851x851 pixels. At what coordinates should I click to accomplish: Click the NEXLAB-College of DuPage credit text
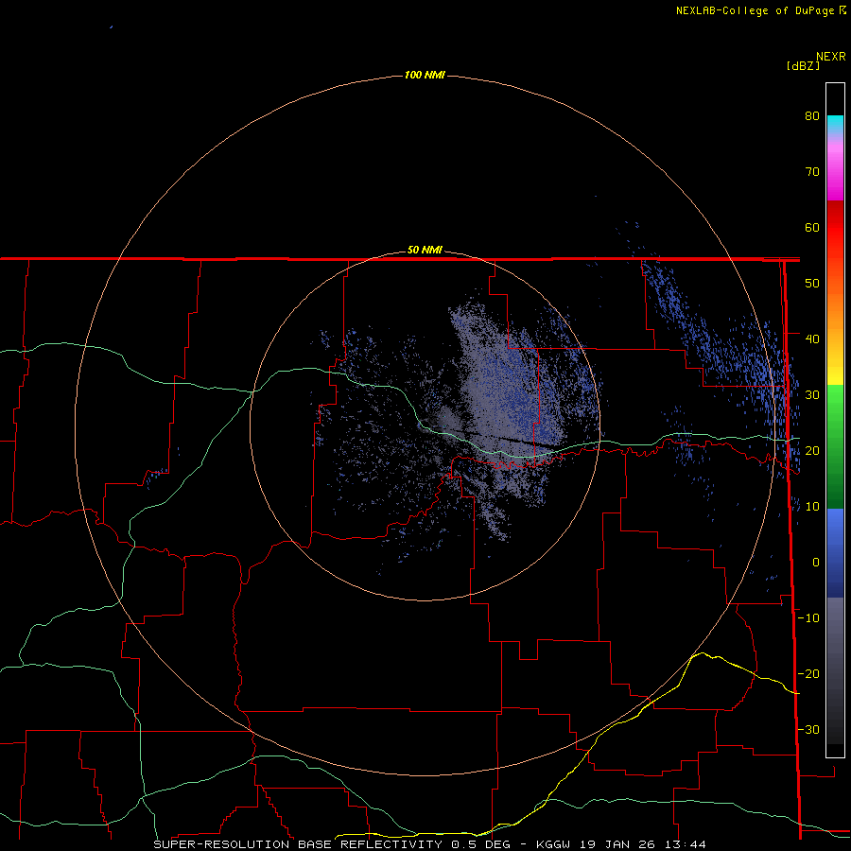(x=755, y=10)
